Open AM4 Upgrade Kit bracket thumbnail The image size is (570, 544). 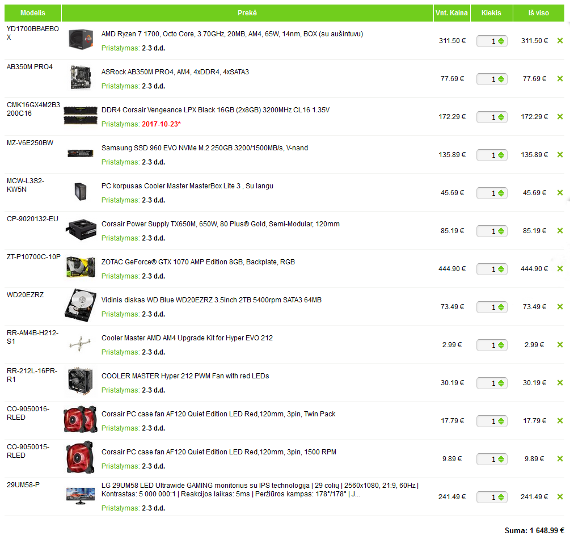[81, 344]
